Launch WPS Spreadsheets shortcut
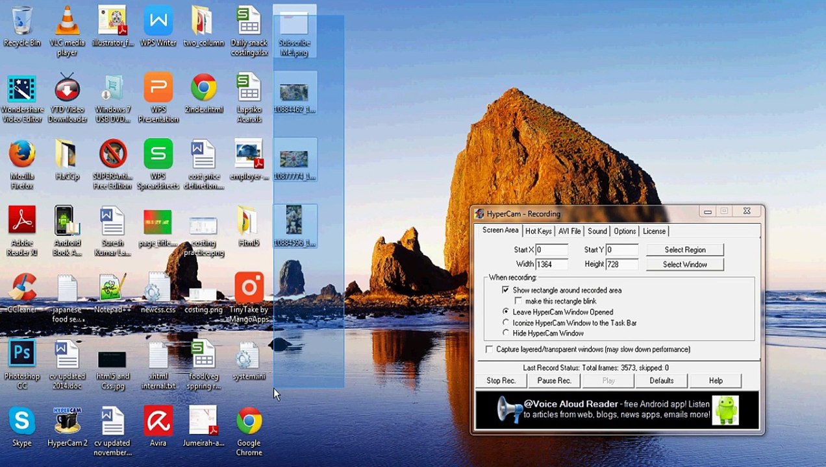The height and width of the screenshot is (467, 826). click(158, 165)
